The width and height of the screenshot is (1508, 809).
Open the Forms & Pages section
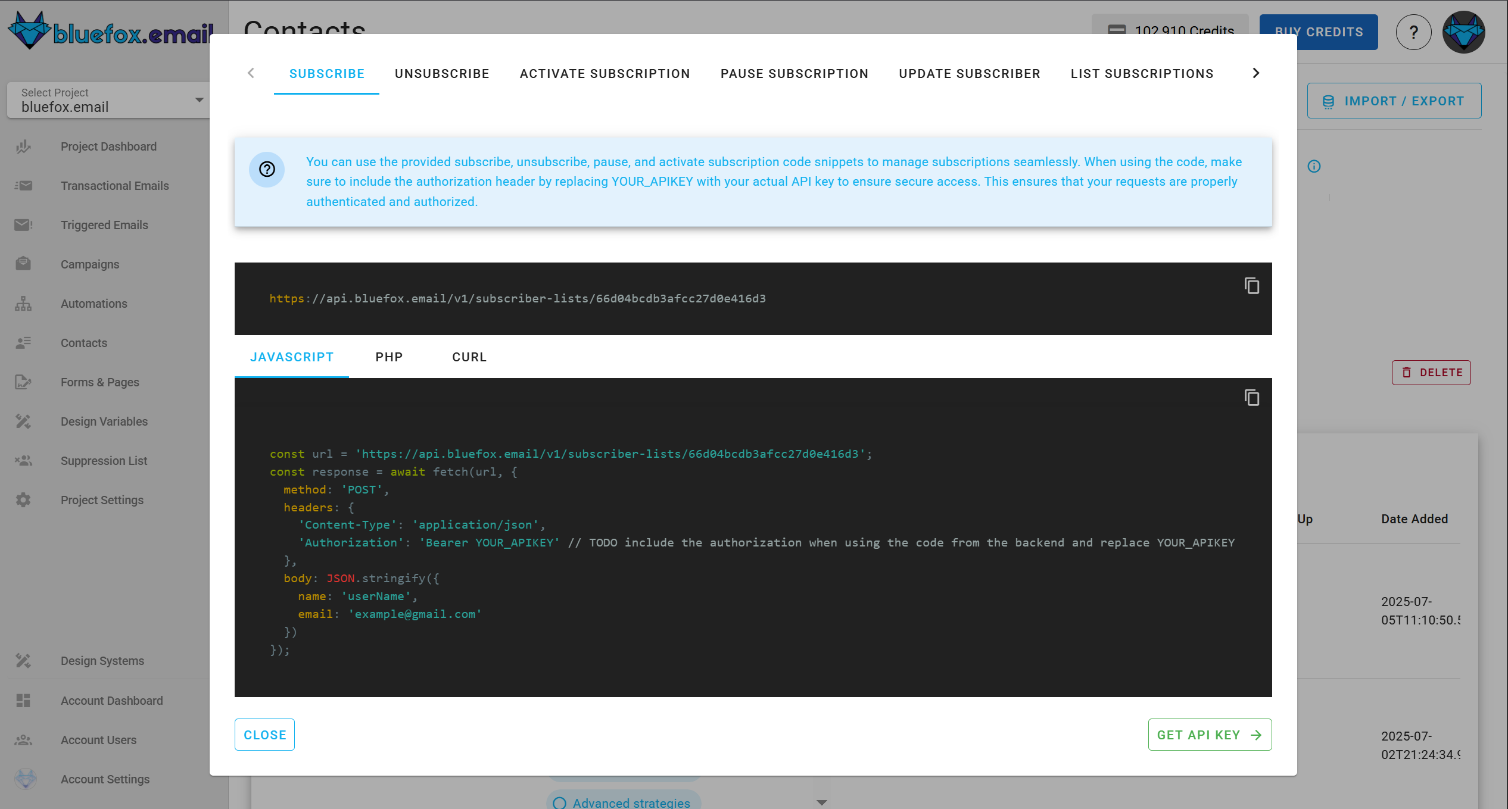click(100, 382)
